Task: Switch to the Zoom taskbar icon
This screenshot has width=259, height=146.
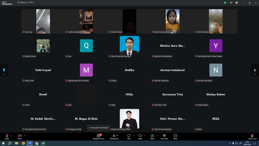Action: tap(30, 143)
